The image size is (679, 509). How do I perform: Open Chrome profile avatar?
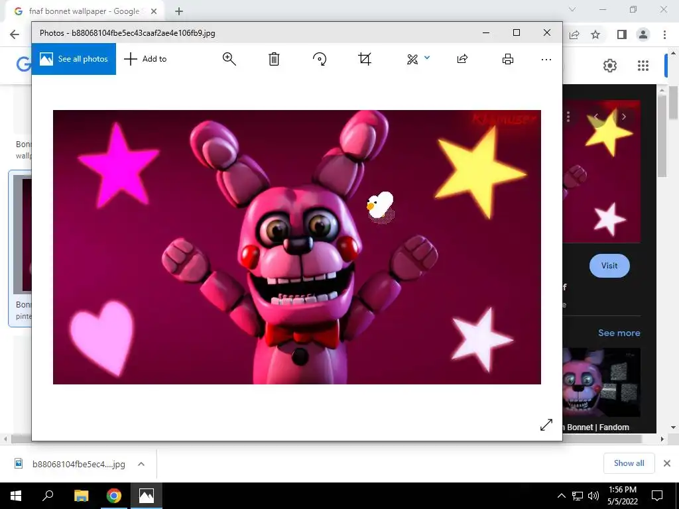[x=643, y=34]
